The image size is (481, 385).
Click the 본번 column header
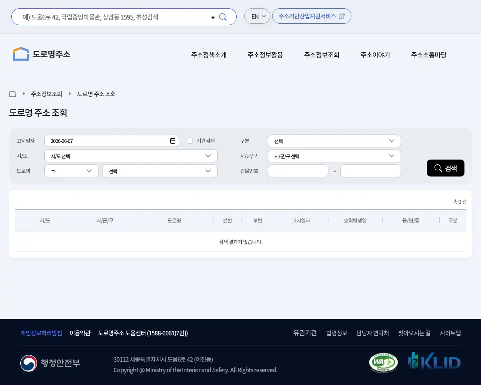click(227, 221)
